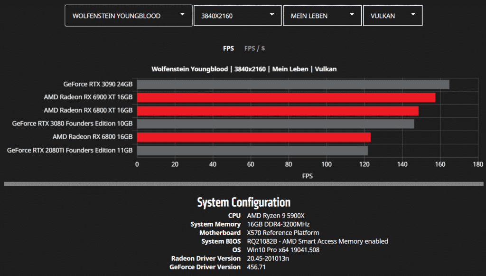Select the RTX 3080 Founders Edition bar
The image size is (486, 276).
275,124
